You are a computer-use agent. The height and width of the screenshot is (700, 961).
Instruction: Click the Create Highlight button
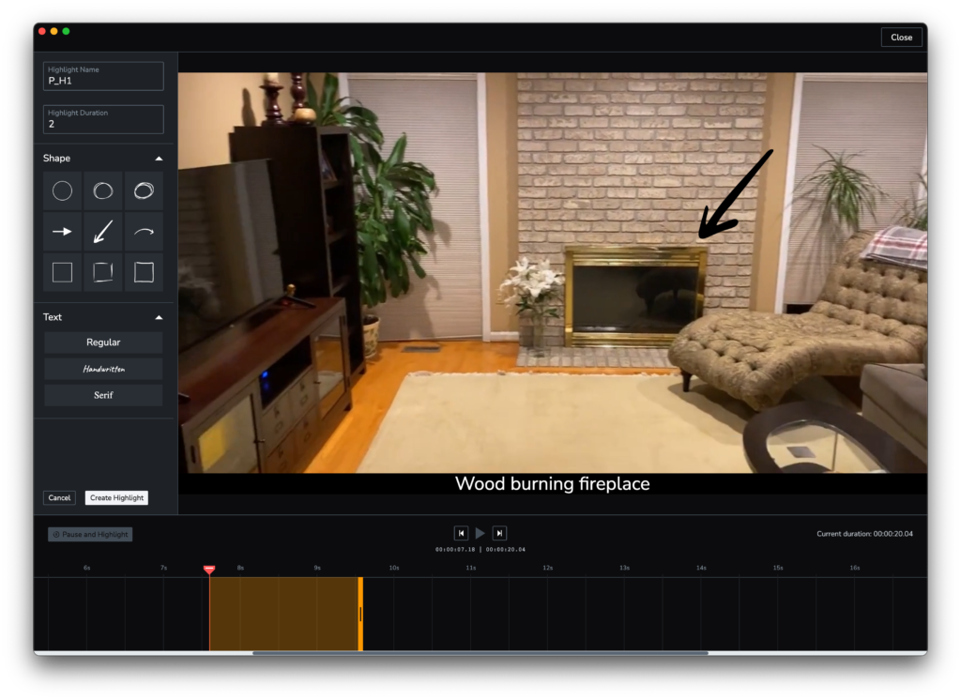pyautogui.click(x=116, y=498)
